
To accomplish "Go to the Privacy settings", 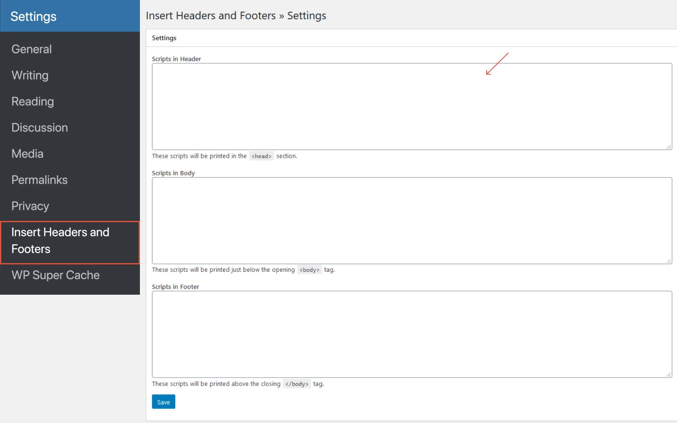I will pyautogui.click(x=30, y=206).
